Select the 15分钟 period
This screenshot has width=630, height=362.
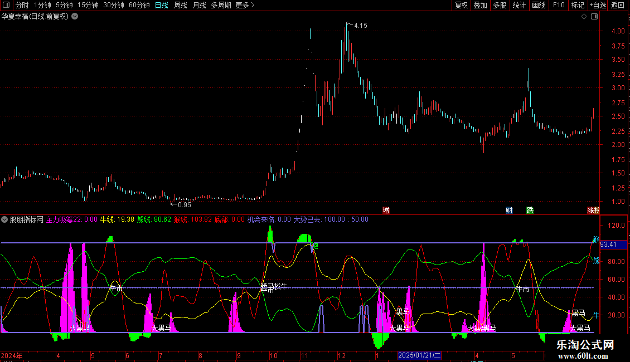[88, 5]
